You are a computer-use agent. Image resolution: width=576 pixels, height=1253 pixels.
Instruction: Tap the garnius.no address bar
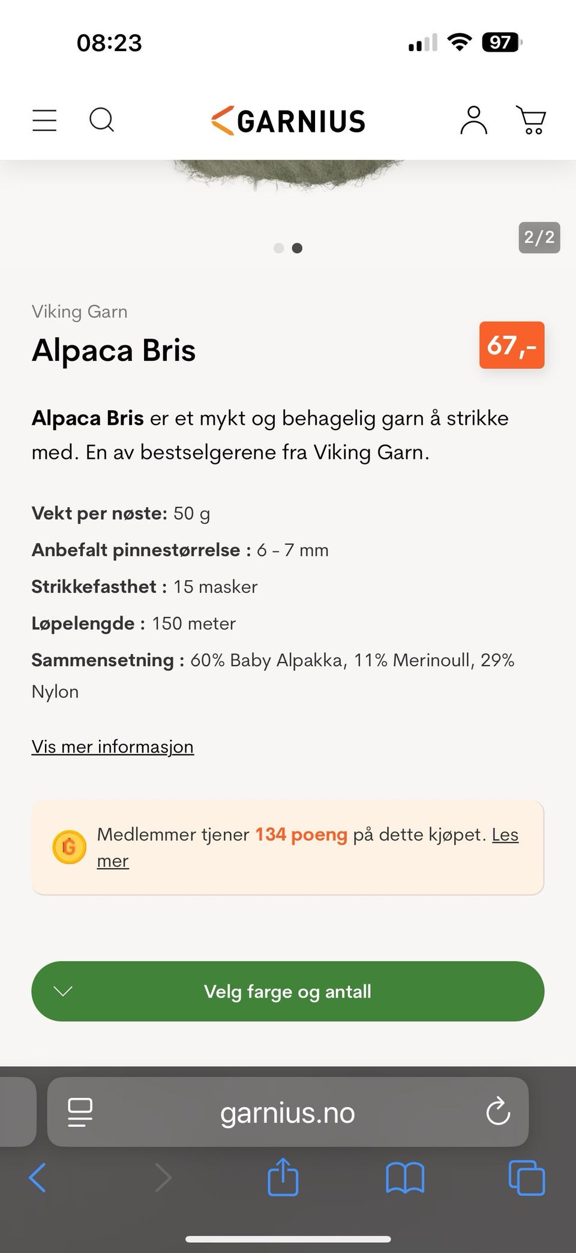[287, 1112]
